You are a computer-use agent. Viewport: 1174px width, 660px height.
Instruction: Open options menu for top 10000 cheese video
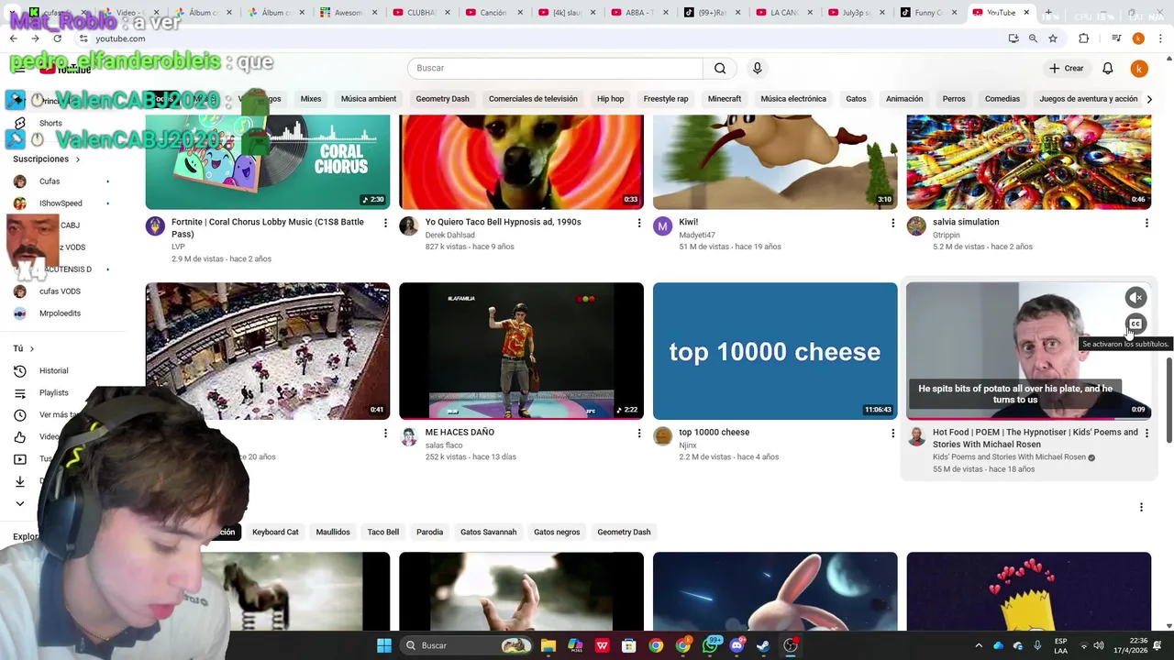point(892,433)
